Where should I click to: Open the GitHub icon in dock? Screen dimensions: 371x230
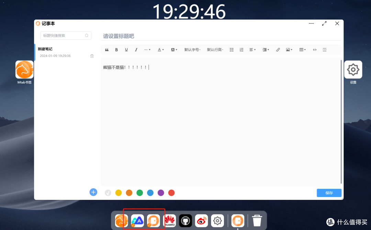[x=185, y=221]
